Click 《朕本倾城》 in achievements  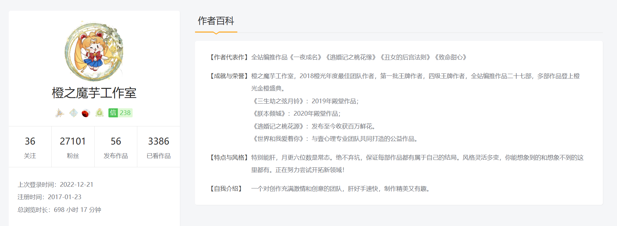[x=269, y=114]
